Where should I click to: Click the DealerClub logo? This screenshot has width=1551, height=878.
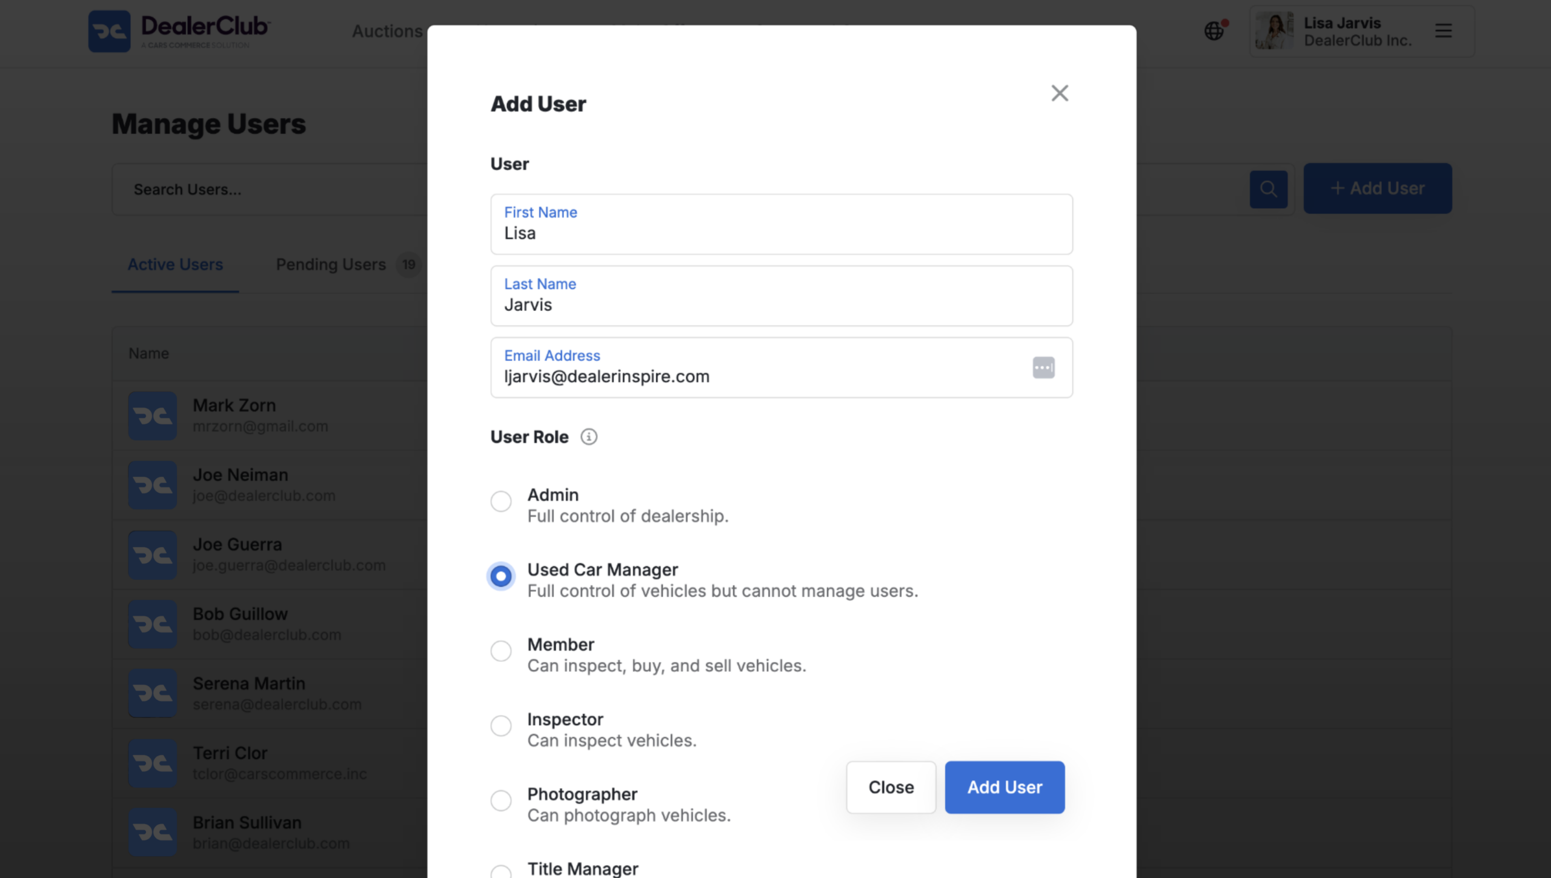(x=179, y=31)
